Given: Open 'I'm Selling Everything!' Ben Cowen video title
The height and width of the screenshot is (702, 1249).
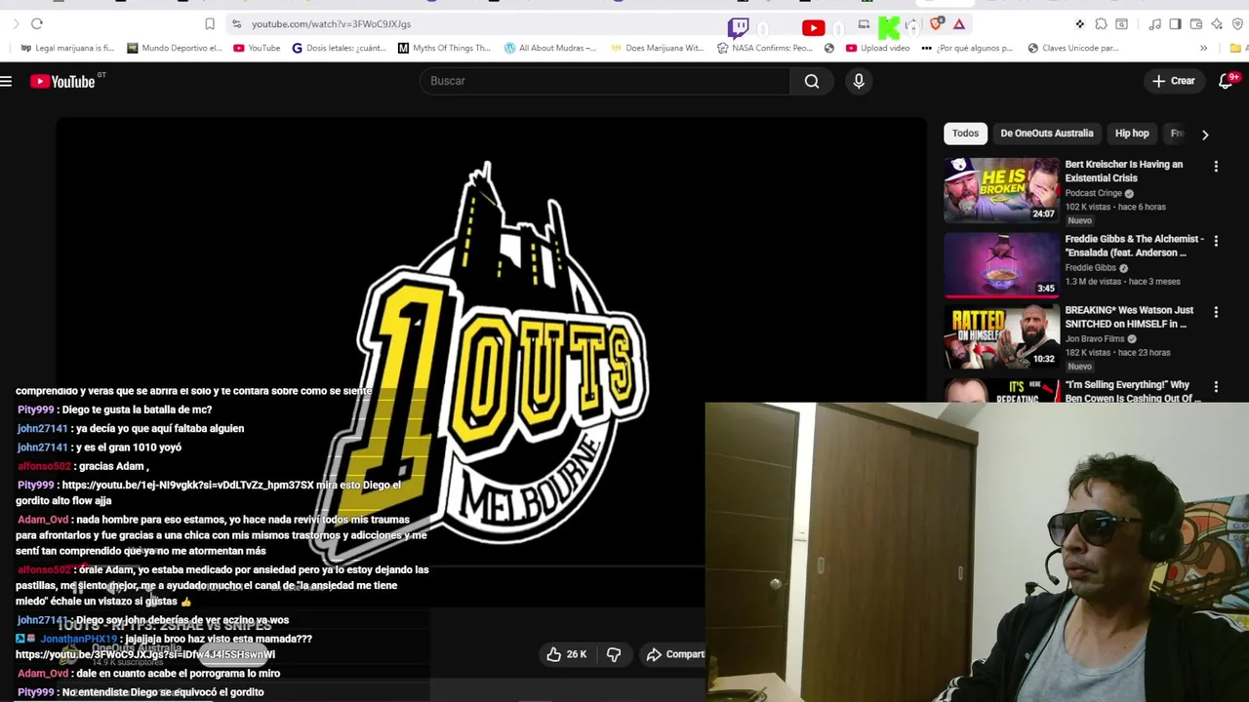Looking at the screenshot, I should click(1134, 391).
